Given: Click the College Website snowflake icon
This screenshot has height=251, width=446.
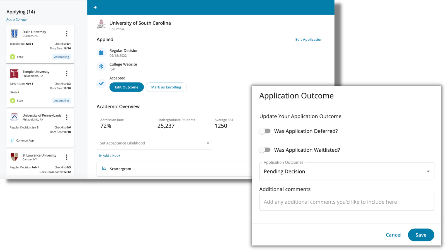Looking at the screenshot, I should click(101, 66).
